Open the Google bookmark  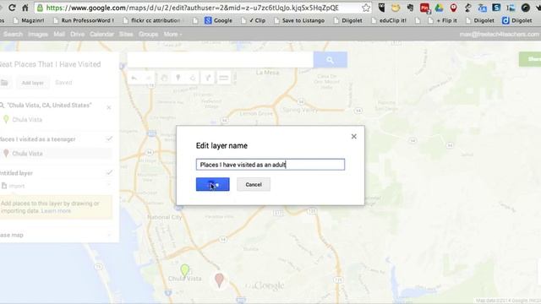click(x=218, y=20)
